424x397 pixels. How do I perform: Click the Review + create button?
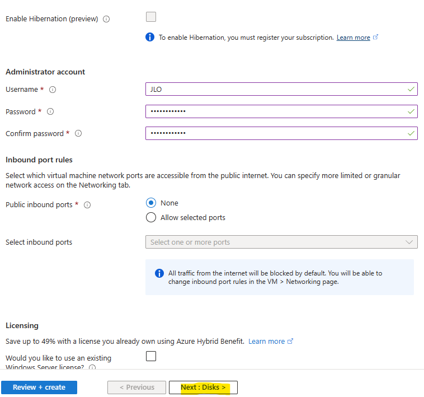39,387
